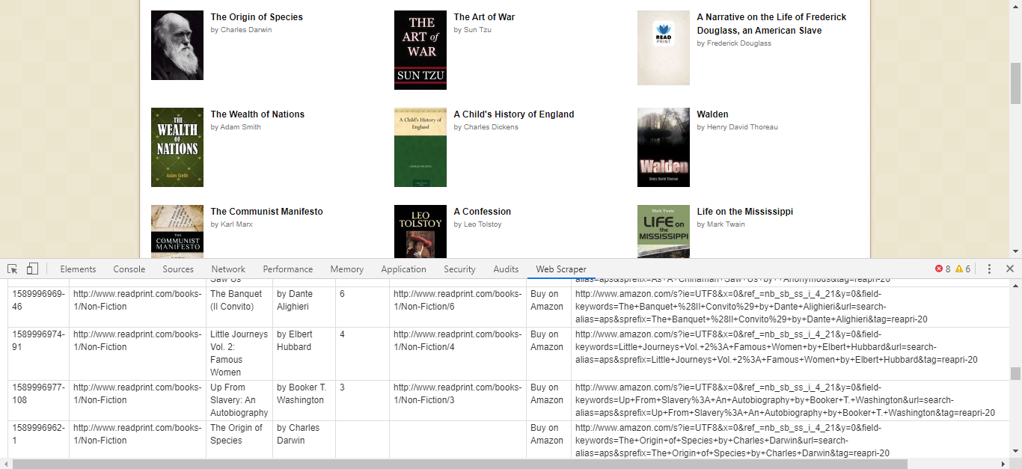Switch to the Elements tab

(78, 269)
